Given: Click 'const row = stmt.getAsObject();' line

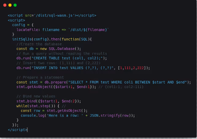Looking at the screenshot, I should [54, 111].
